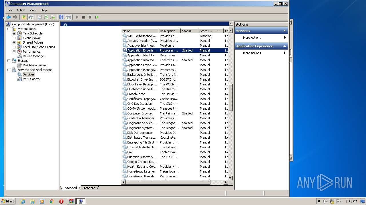Collapse Services and Applications tree node

tap(9, 70)
